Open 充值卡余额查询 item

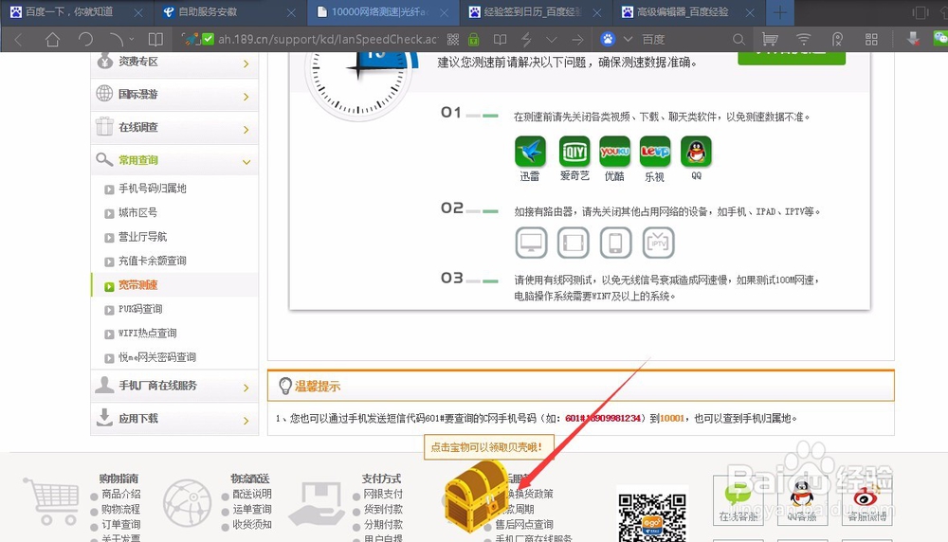pos(152,261)
